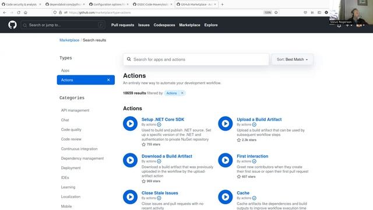Viewport: 373px width, 210px height.
Task: Open the user avatar dropdown menu
Action: 360,25
